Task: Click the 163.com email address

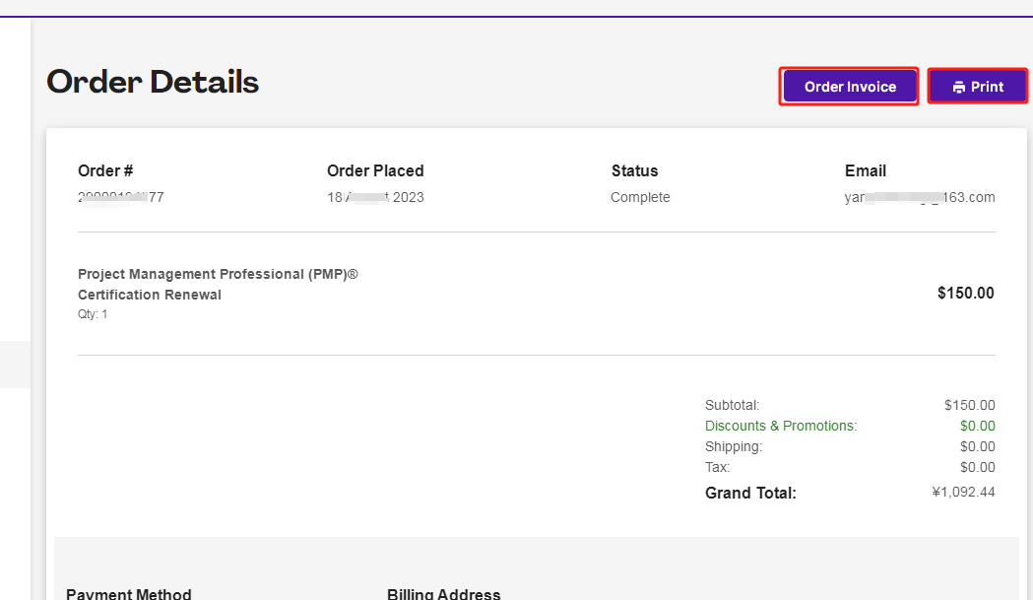Action: [920, 197]
